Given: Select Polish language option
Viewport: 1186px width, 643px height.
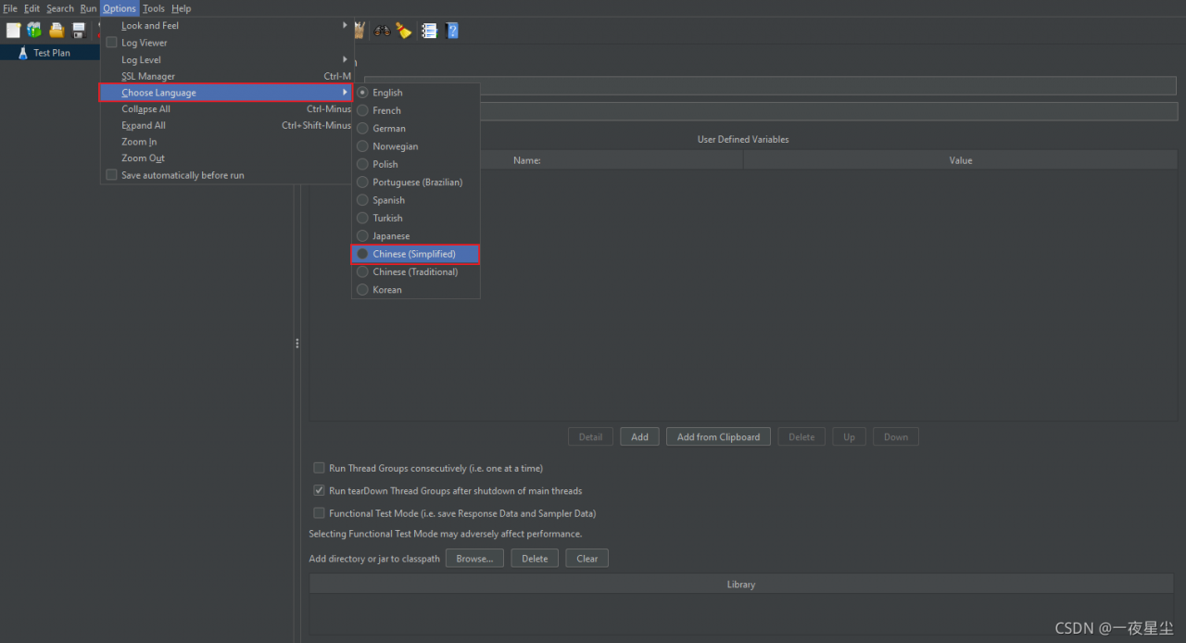Looking at the screenshot, I should (416, 164).
